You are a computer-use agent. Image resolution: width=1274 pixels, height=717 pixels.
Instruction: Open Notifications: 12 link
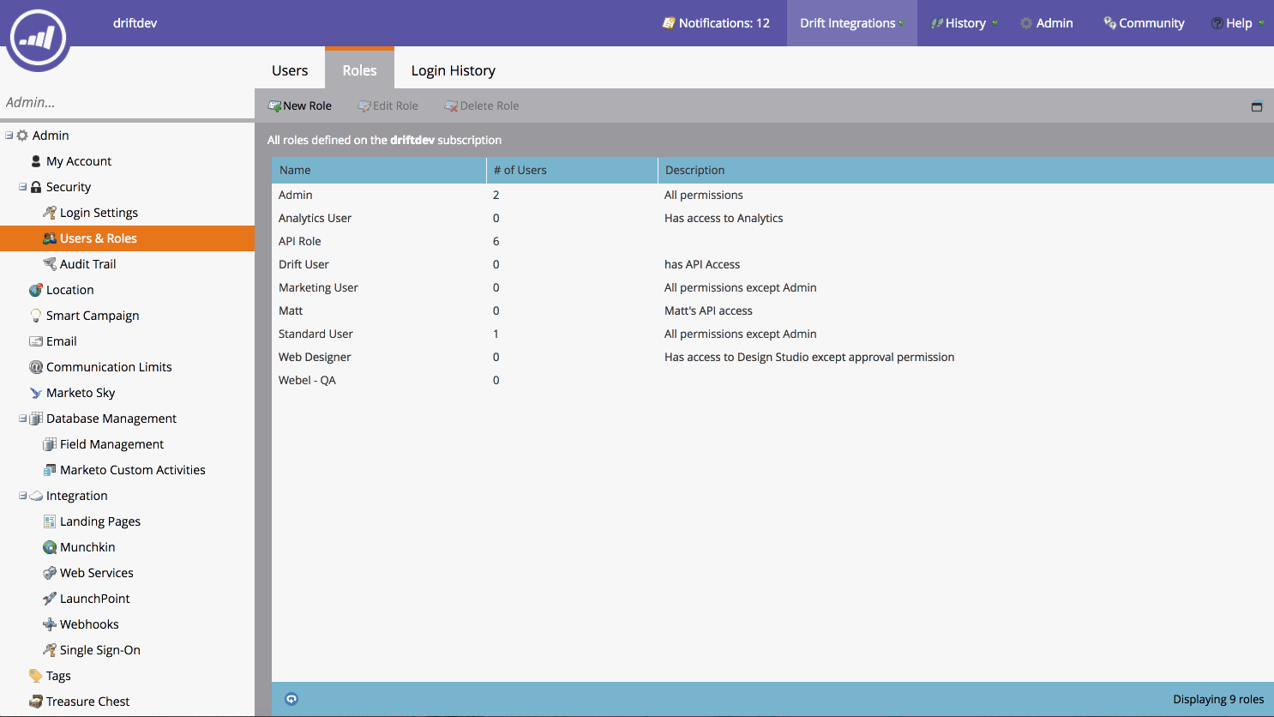pos(716,23)
